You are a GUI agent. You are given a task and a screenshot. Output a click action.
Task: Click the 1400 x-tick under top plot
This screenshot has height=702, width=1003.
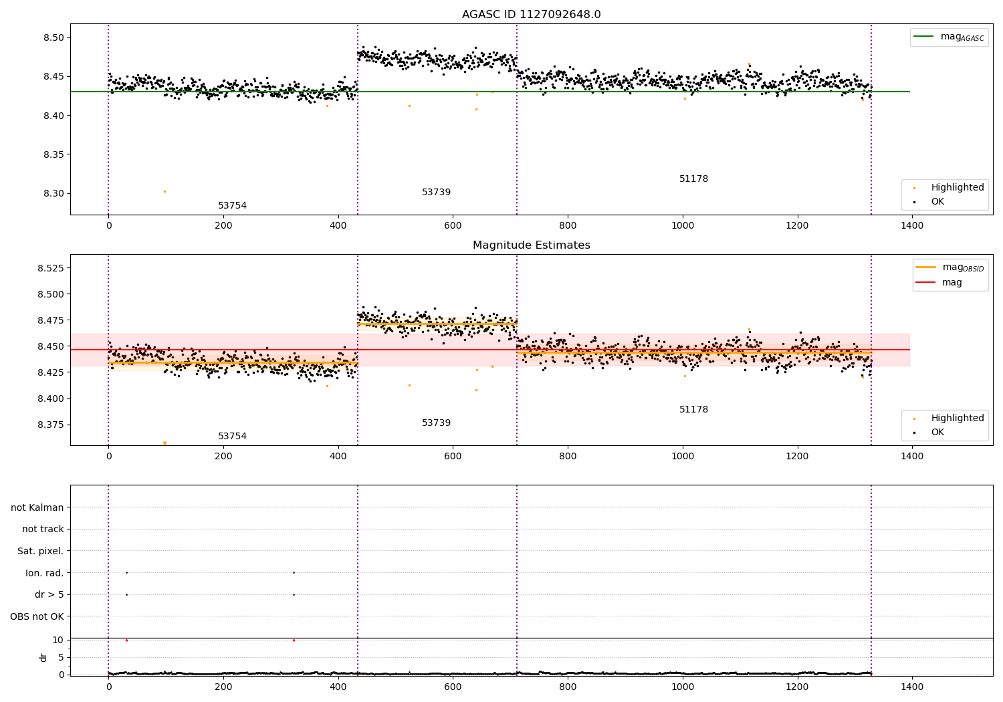tap(912, 226)
